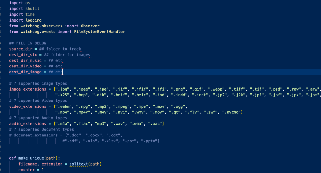This screenshot has height=173, width=321.
Task: Click the audio_extensions variable name
Action: coord(28,124)
